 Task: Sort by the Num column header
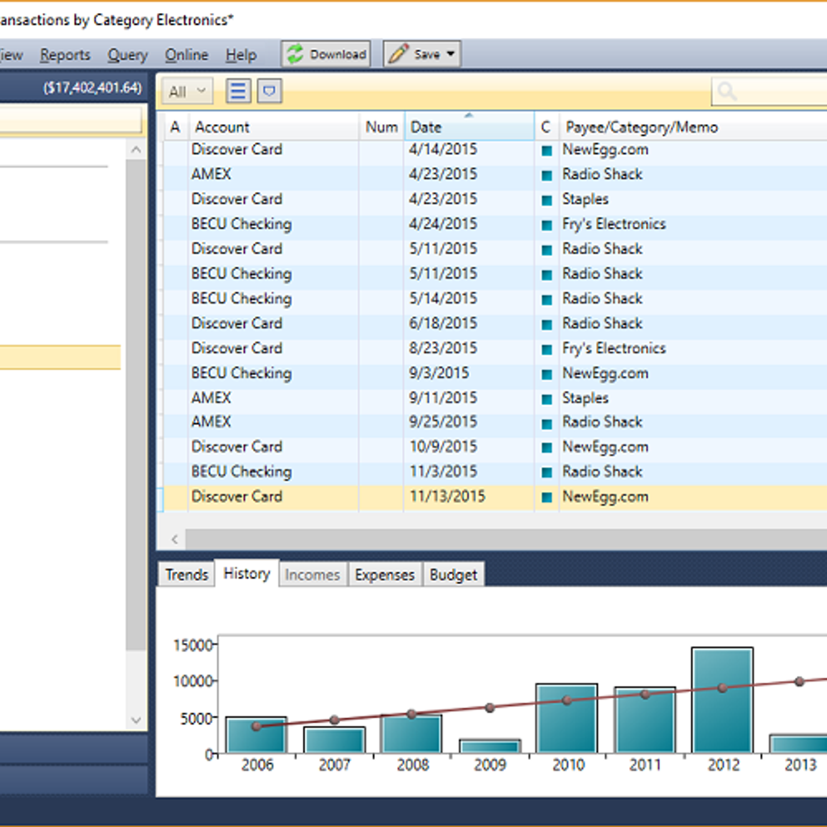(x=381, y=127)
